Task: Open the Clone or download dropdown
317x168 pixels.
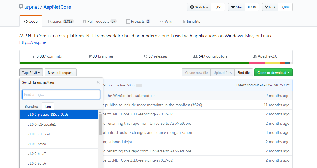Action: (273, 72)
